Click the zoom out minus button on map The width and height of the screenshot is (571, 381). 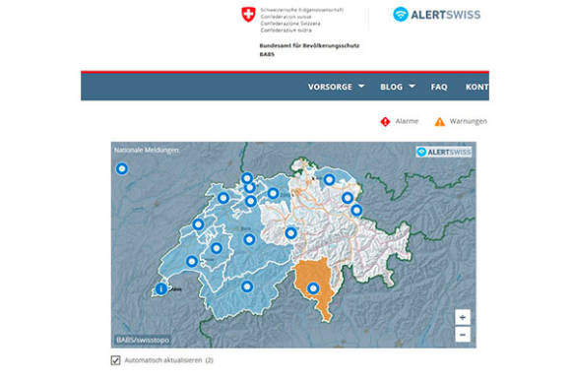463,335
